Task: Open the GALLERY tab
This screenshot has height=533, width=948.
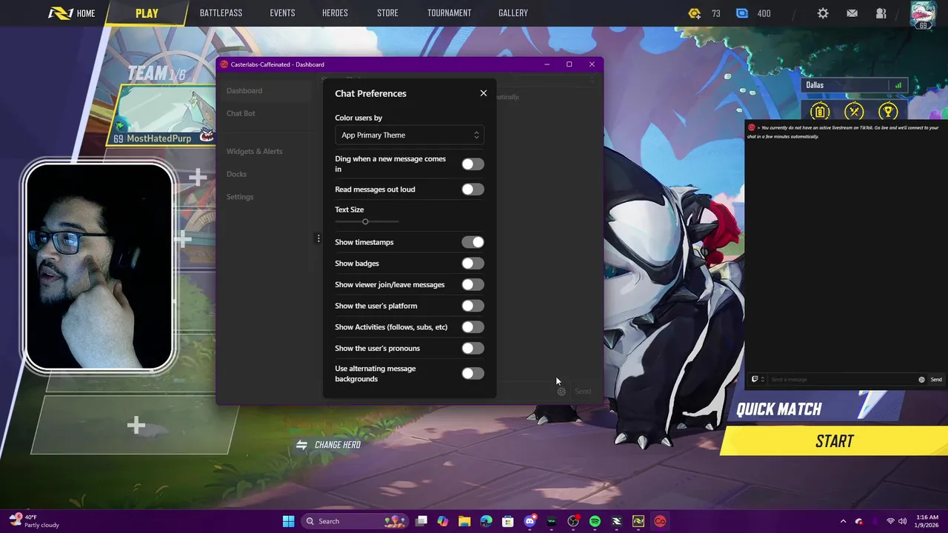Action: [513, 13]
